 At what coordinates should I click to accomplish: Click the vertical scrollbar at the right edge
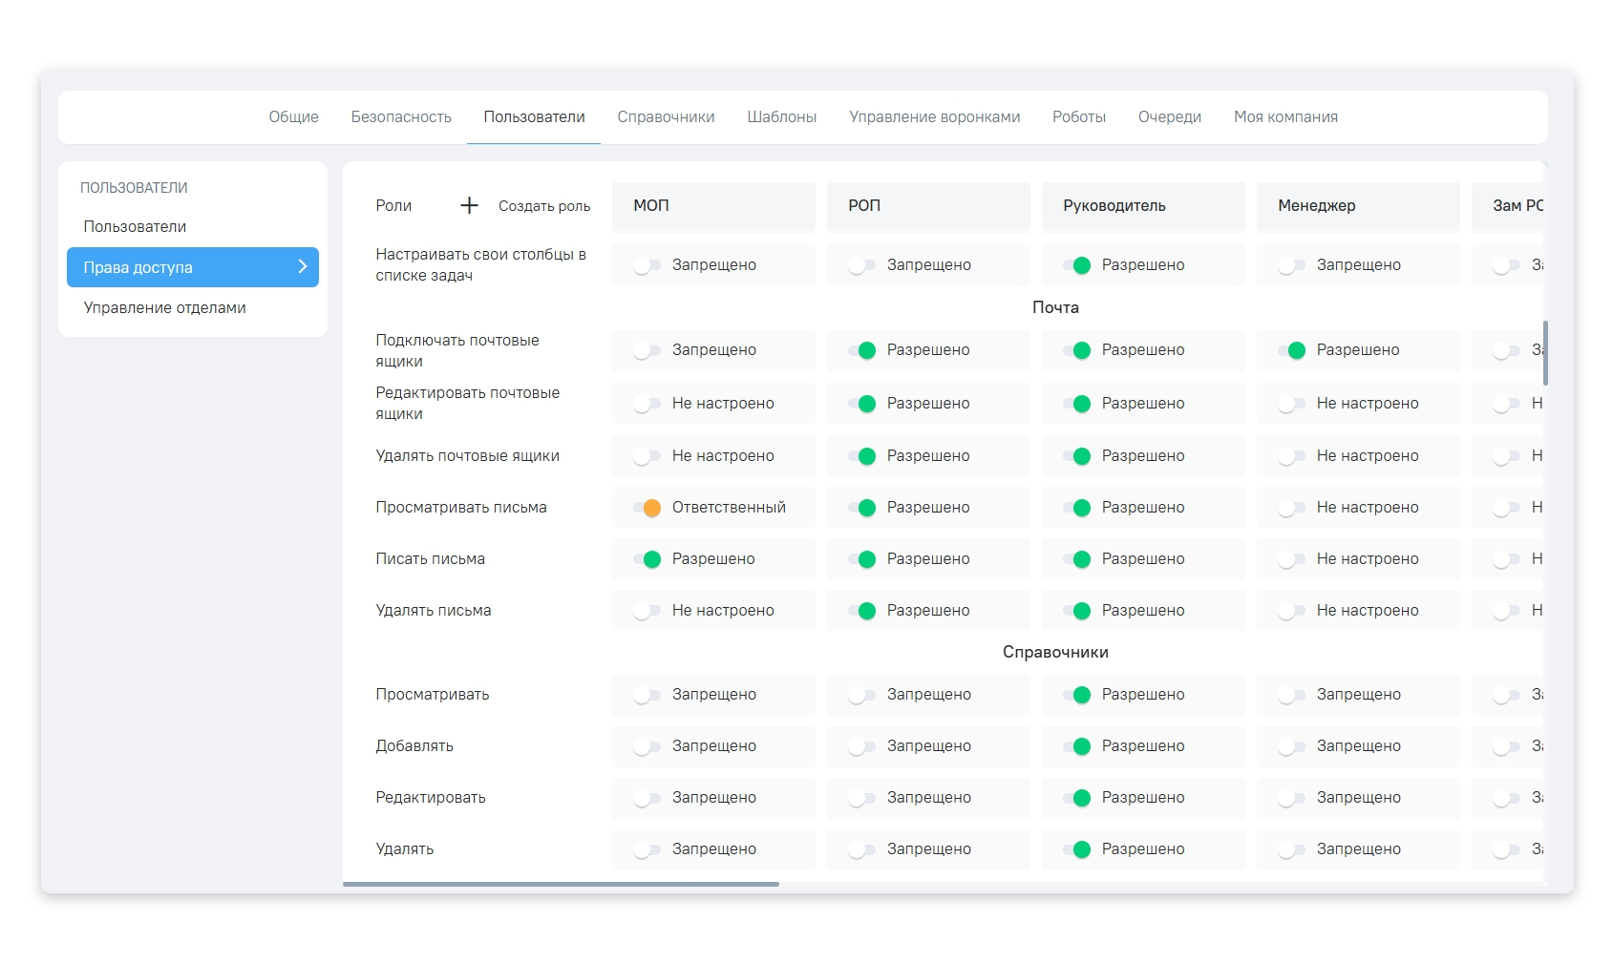pos(1544,353)
